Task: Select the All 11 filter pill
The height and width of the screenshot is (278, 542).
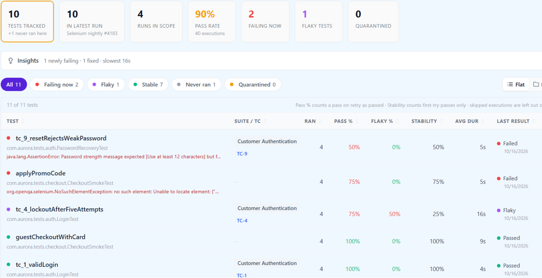Action: pyautogui.click(x=14, y=85)
